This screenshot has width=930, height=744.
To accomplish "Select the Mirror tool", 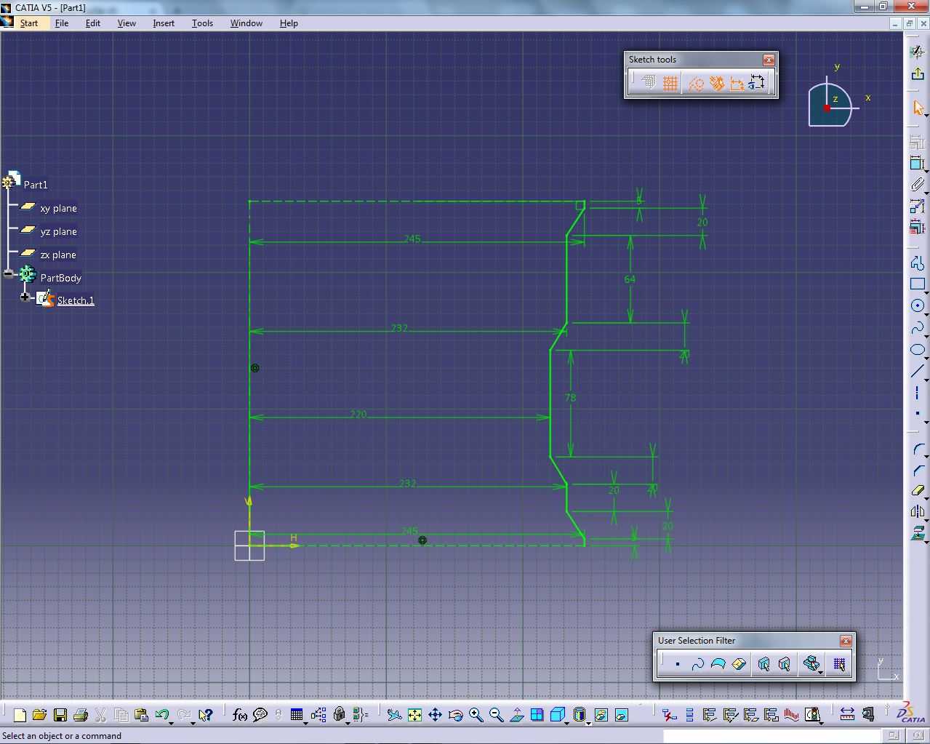I will [x=918, y=512].
